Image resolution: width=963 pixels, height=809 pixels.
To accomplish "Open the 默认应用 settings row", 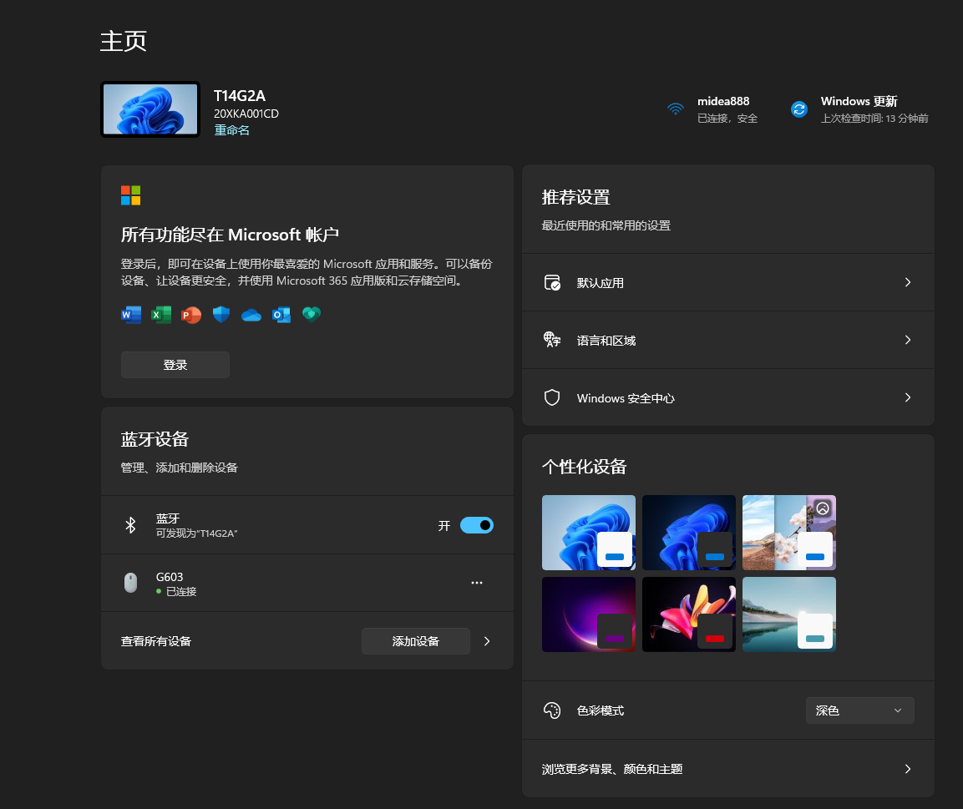I will coord(727,282).
